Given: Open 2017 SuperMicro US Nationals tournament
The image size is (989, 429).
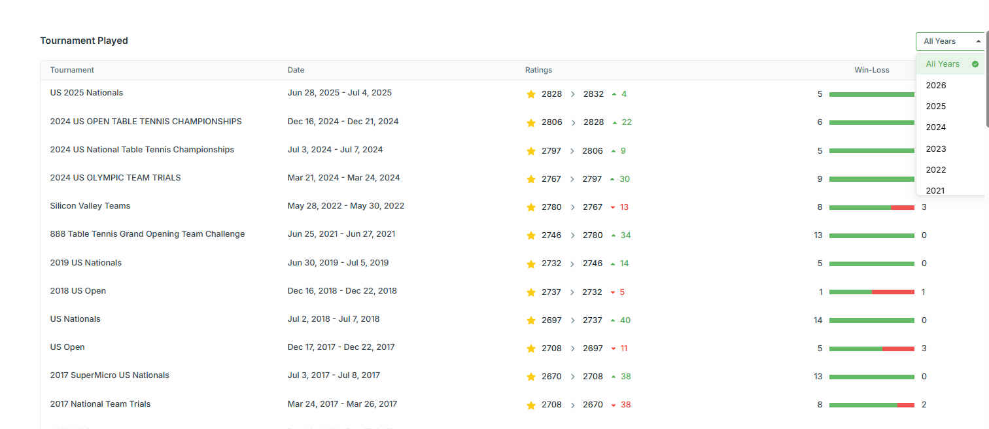Looking at the screenshot, I should [x=109, y=375].
